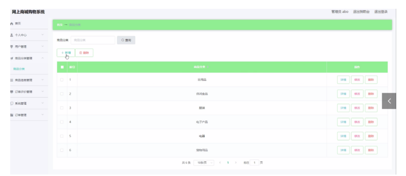Check the checkbox for row 6 宠物用品
406x176 pixels.
[x=61, y=150]
